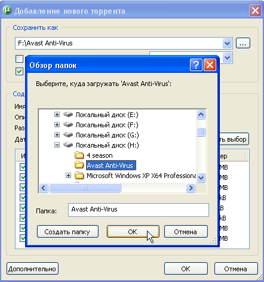Select the '4 season' folder icon
This screenshot has height=282, width=264.
[79, 155]
